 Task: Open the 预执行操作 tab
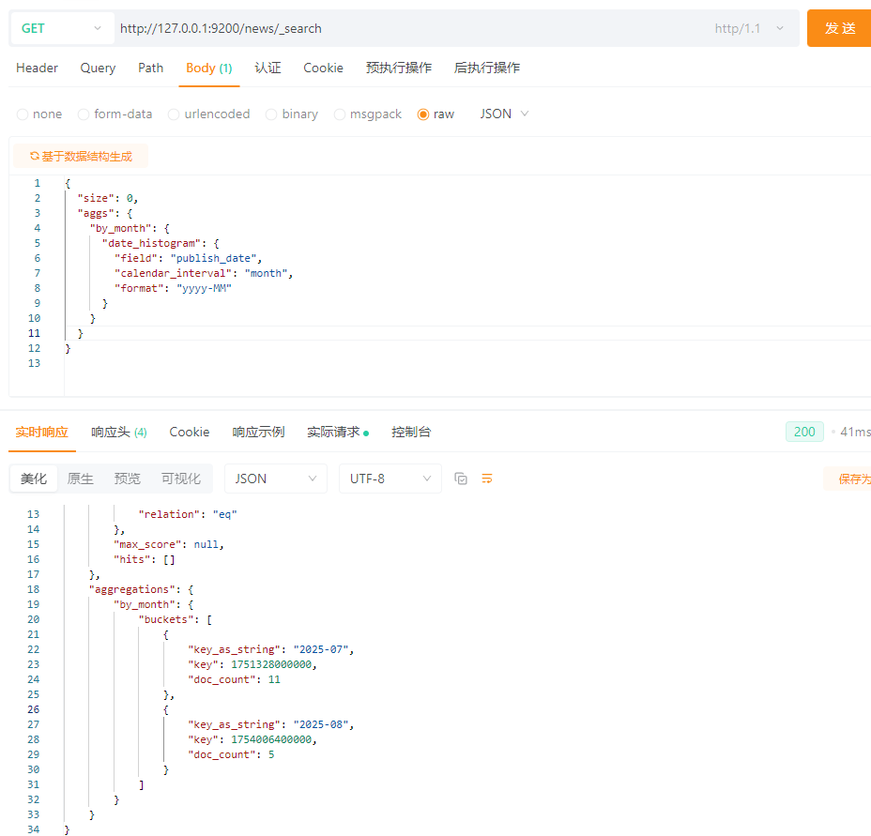(398, 68)
